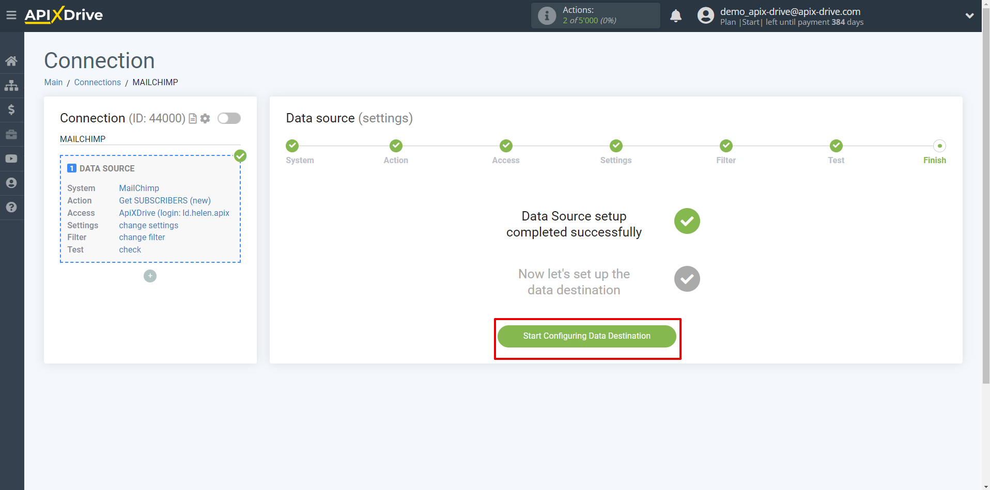Click Get SUBSCRIBERS (new) action link
The height and width of the screenshot is (490, 990).
(165, 200)
